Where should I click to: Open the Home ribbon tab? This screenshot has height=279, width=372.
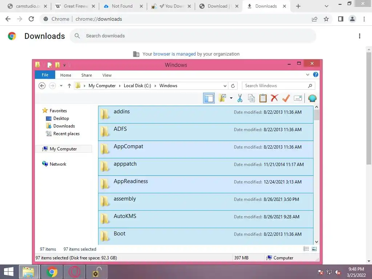[x=66, y=75]
